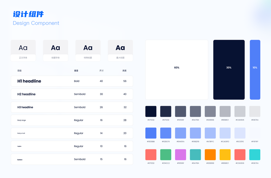Select the light grey swatch labeled #B5B8C1
Screen dimensions: 271x178
(225, 112)
